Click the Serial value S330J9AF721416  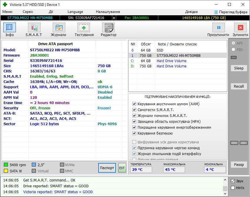click(46, 60)
